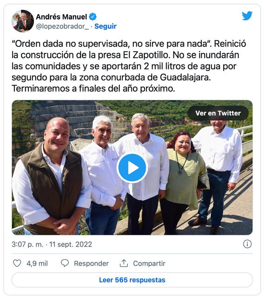Image resolution: width=264 pixels, height=298 pixels.
Task: Open the 3:07 p. m. timestamp link
Action: (27, 244)
